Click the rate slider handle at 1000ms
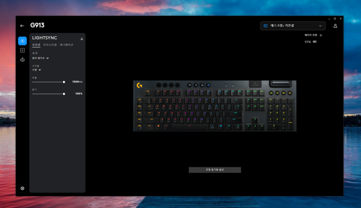This screenshot has height=208, width=361. tap(64, 82)
